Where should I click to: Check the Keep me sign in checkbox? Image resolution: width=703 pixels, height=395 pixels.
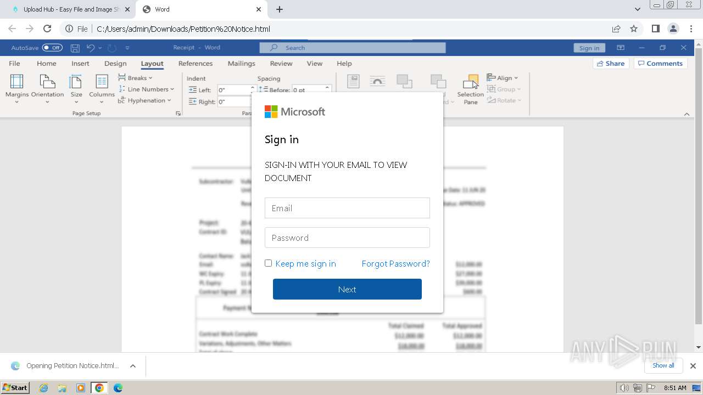coord(268,263)
